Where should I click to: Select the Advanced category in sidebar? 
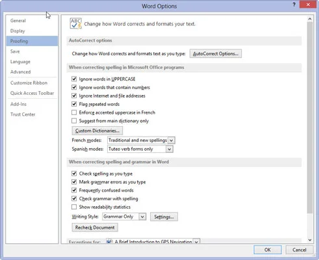click(21, 72)
